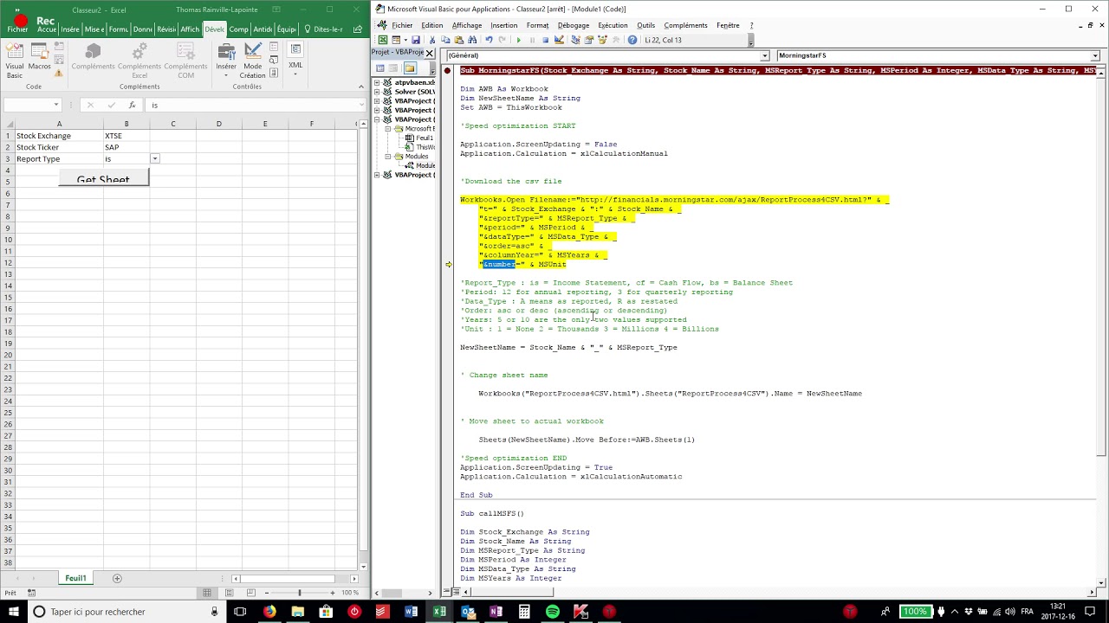Open VBA Help question mark icon

click(632, 40)
